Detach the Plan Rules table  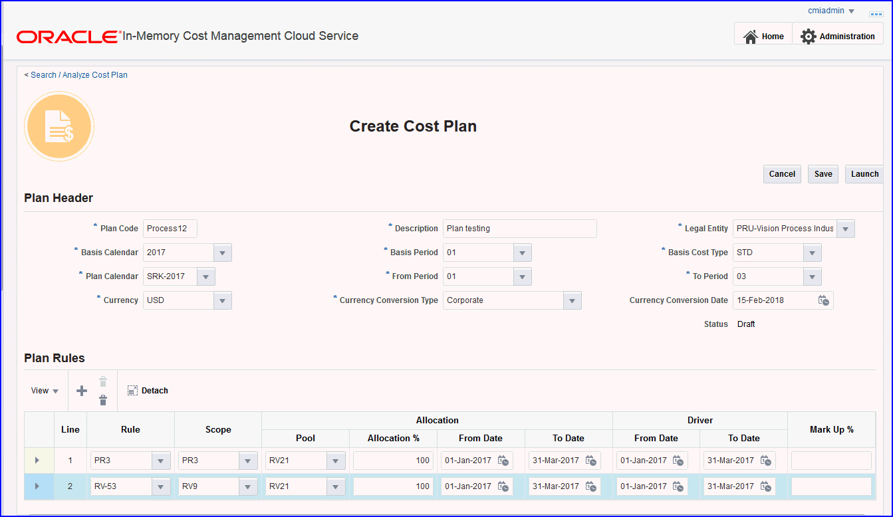[148, 391]
